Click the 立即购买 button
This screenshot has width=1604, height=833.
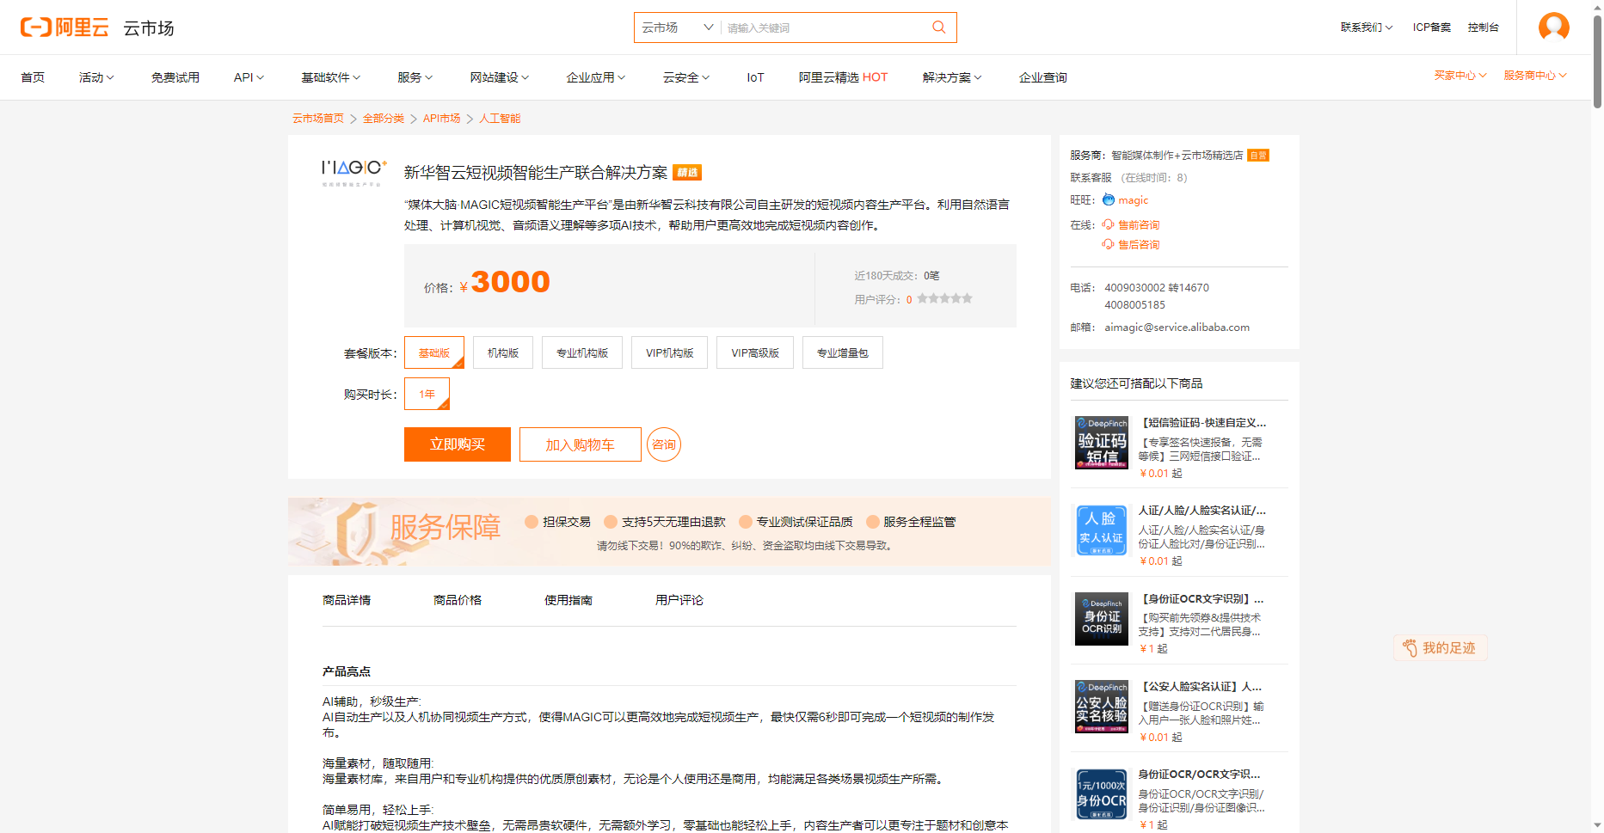coord(458,444)
